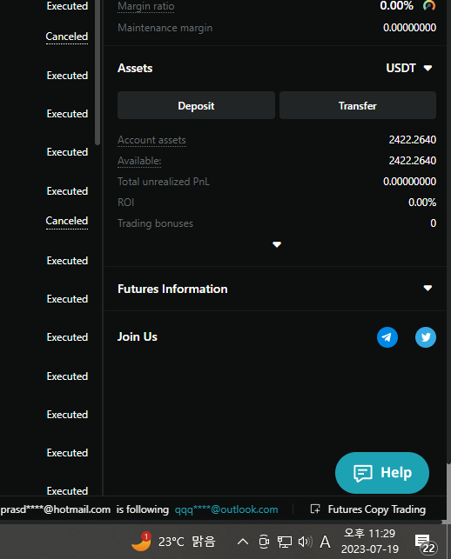Open the Telegram channel icon

(x=387, y=337)
